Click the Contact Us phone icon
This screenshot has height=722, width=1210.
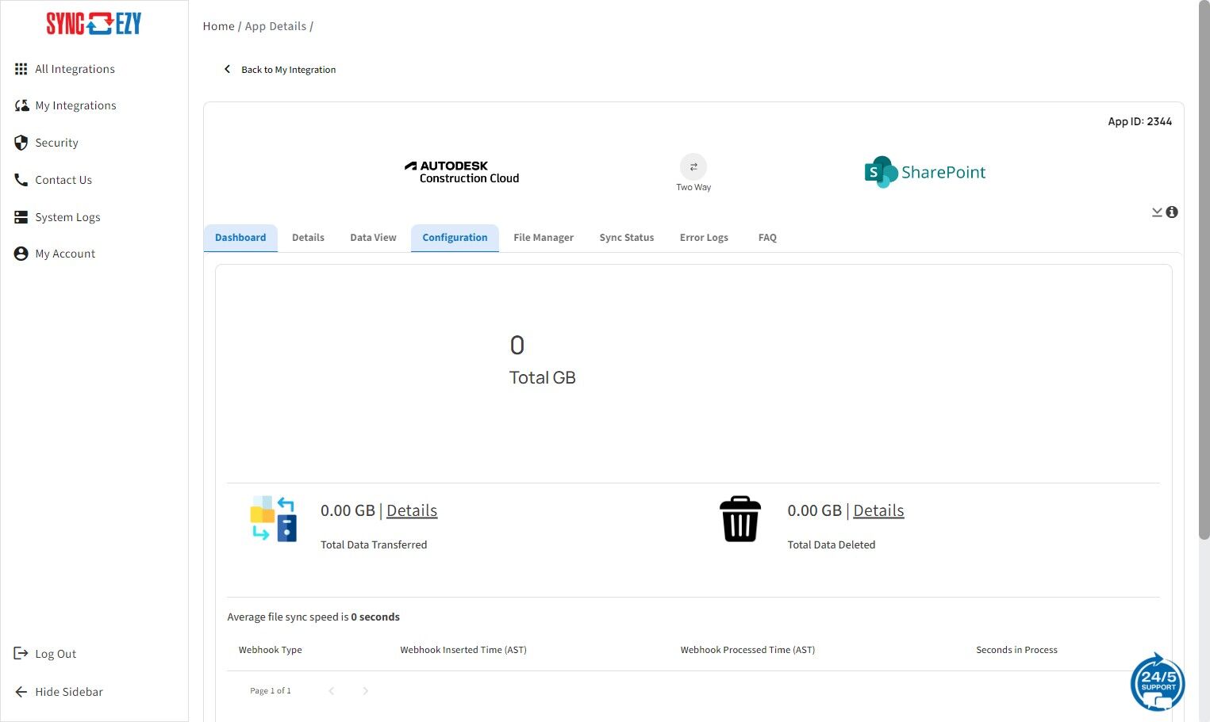point(21,180)
